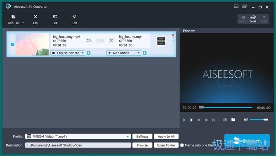The image size is (276, 156).
Task: Click the Settings button
Action: pyautogui.click(x=142, y=136)
